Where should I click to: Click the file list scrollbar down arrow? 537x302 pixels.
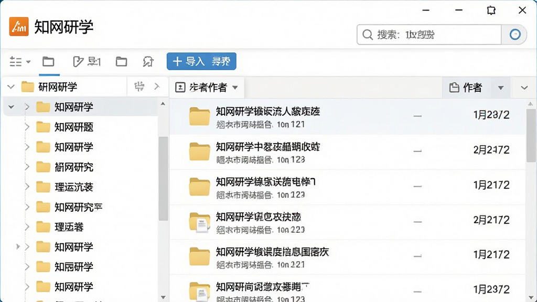pos(531,298)
